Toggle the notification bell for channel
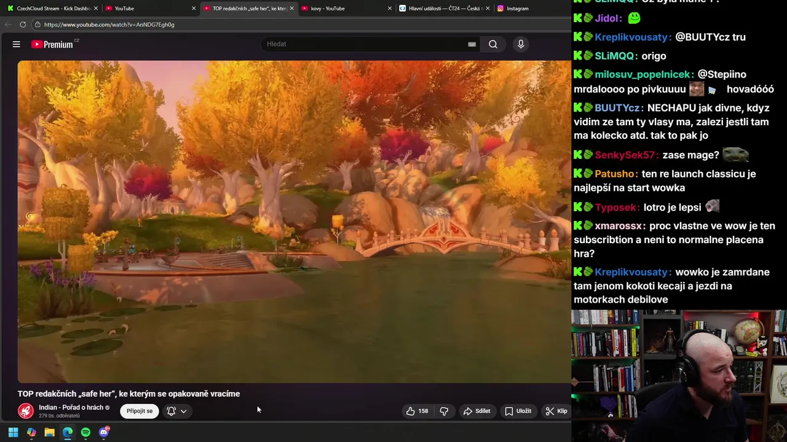The width and height of the screenshot is (787, 442). [x=172, y=411]
